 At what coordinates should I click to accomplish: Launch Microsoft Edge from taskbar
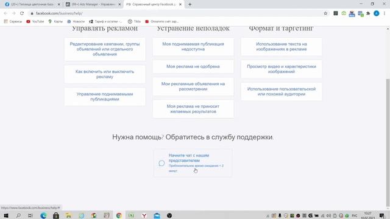tap(43, 215)
